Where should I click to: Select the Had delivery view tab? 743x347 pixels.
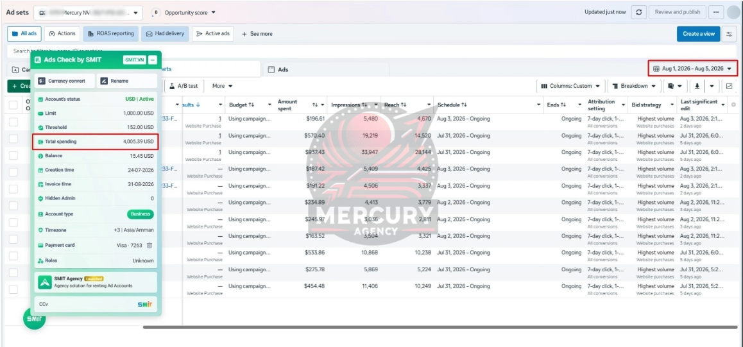click(165, 33)
